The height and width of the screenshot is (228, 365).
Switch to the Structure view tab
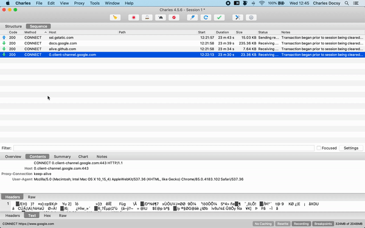click(x=13, y=26)
